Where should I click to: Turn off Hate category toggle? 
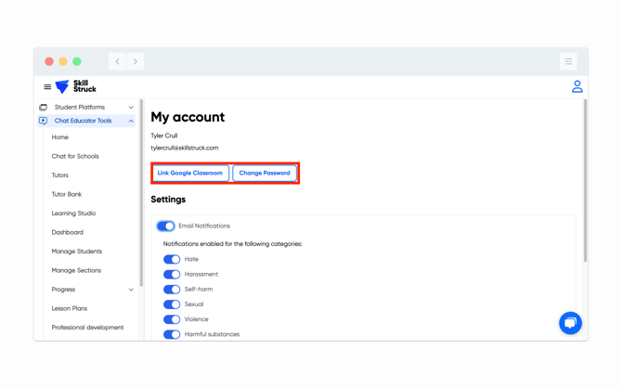pos(172,260)
